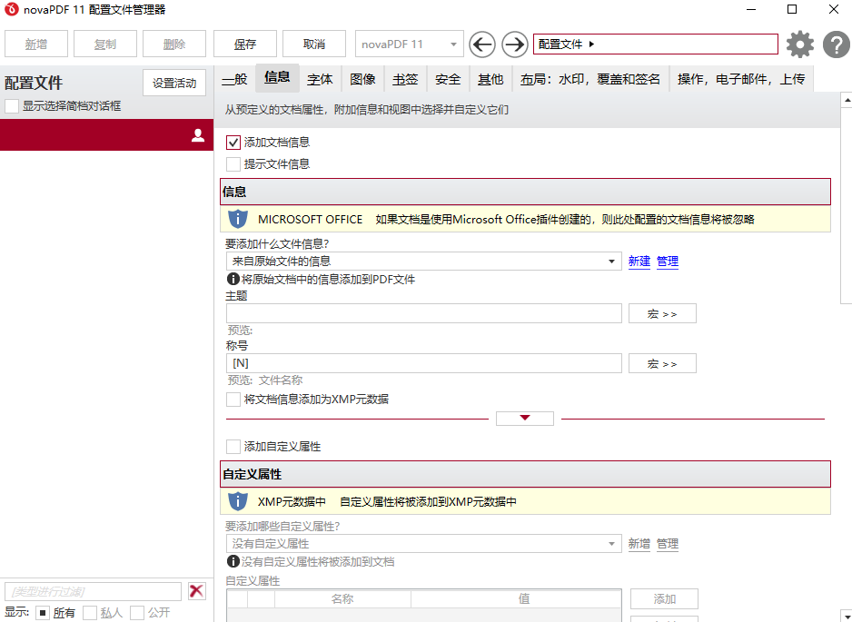852x622 pixels.
Task: Click the info icon beside MICROSOFT OFFICE note
Action: [x=239, y=218]
